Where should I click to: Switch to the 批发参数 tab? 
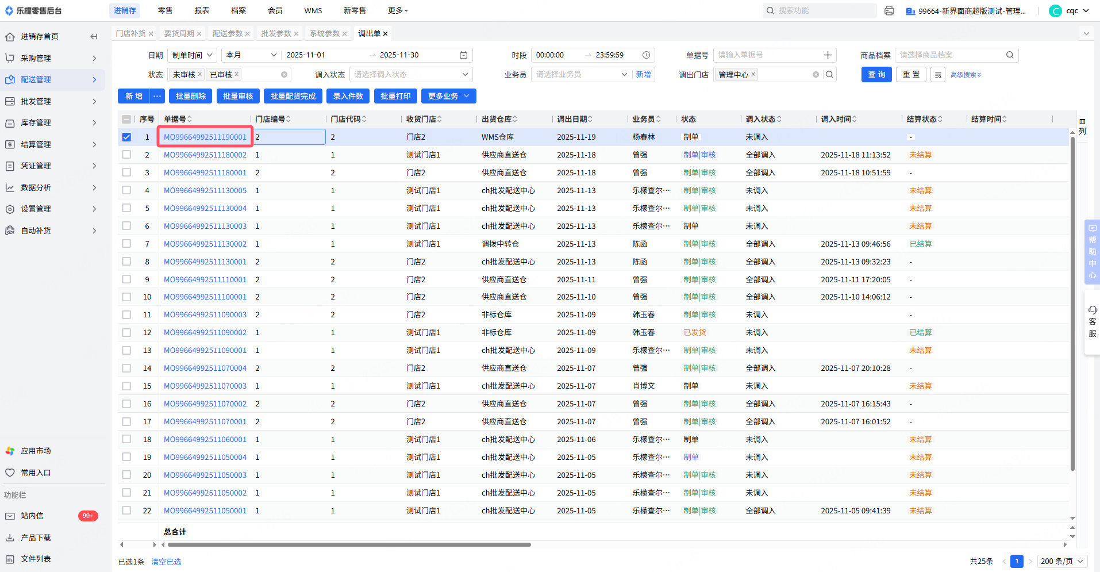tap(276, 33)
